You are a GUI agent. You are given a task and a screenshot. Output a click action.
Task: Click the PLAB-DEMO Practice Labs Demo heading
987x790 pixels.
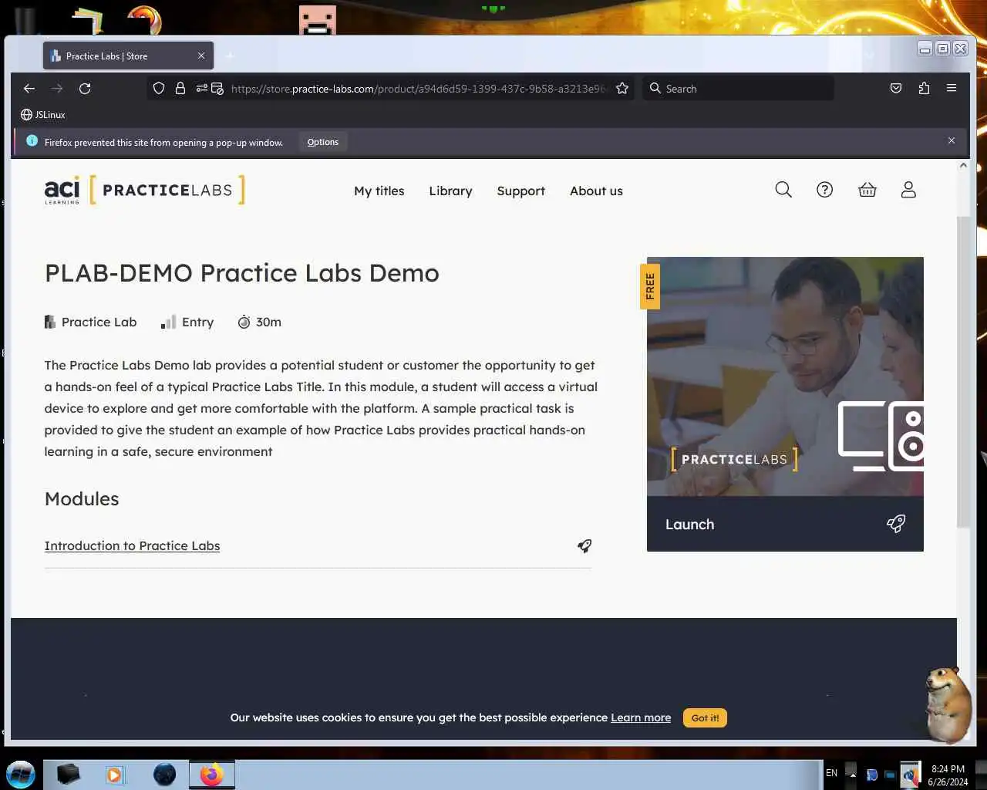point(242,273)
